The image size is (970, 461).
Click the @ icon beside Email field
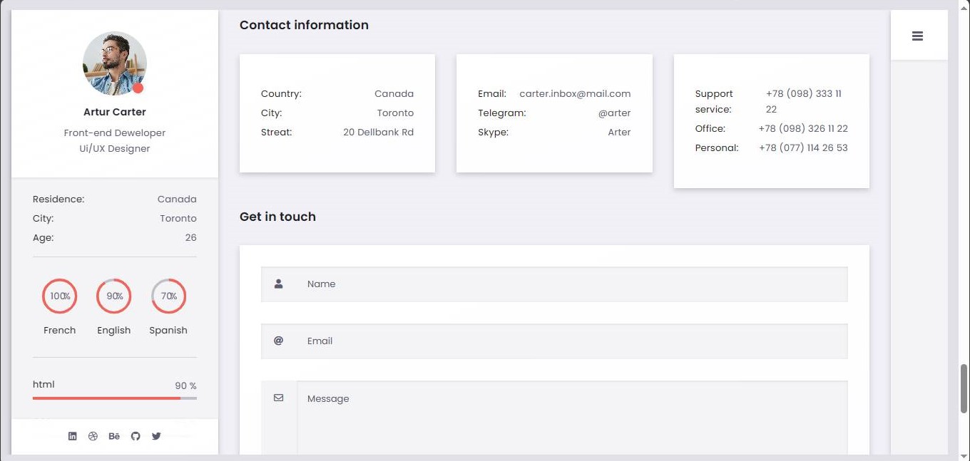tap(279, 341)
